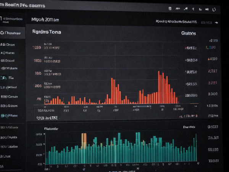
Task: Click the teal highlighted icon in sidebar middle
Action: coord(3,78)
